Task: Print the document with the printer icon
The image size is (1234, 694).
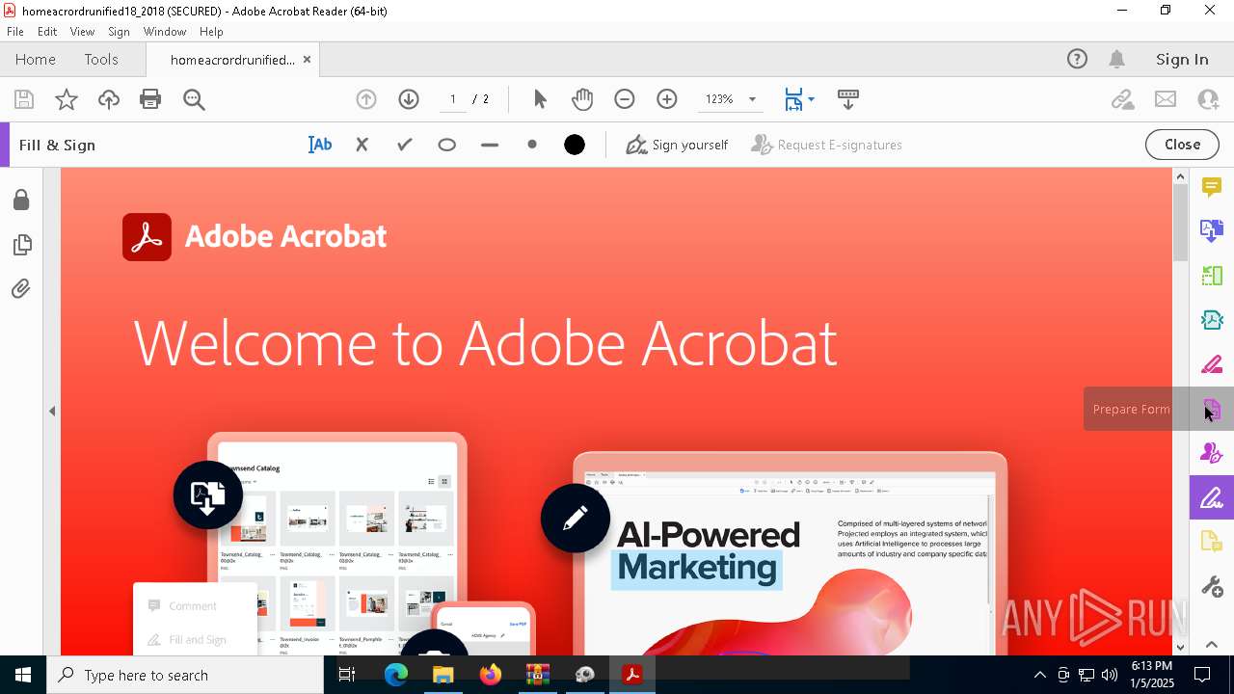Action: coord(150,99)
